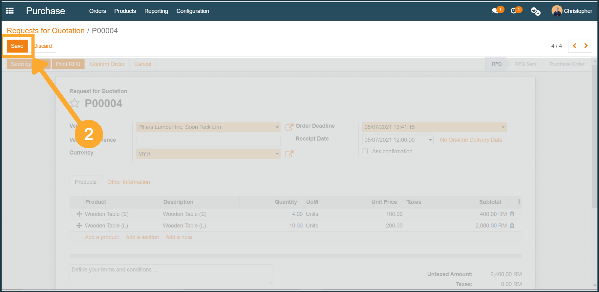Click the Add a product link

coord(102,237)
